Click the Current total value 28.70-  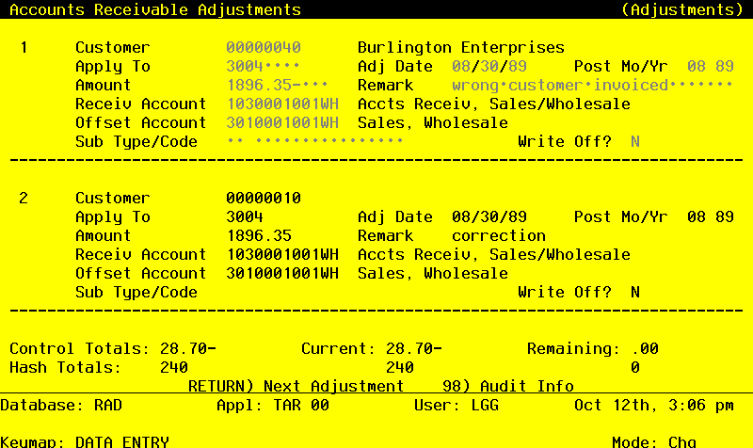pyautogui.click(x=413, y=348)
